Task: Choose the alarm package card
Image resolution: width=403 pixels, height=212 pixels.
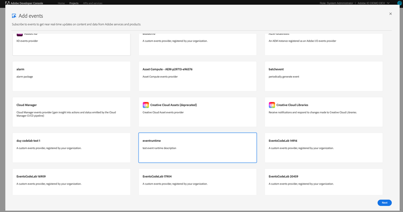Action: (71, 76)
